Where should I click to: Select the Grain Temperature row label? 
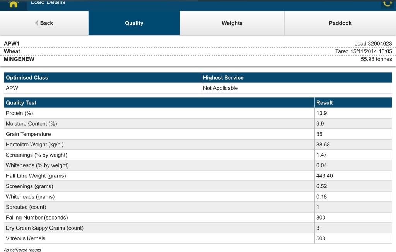click(28, 134)
